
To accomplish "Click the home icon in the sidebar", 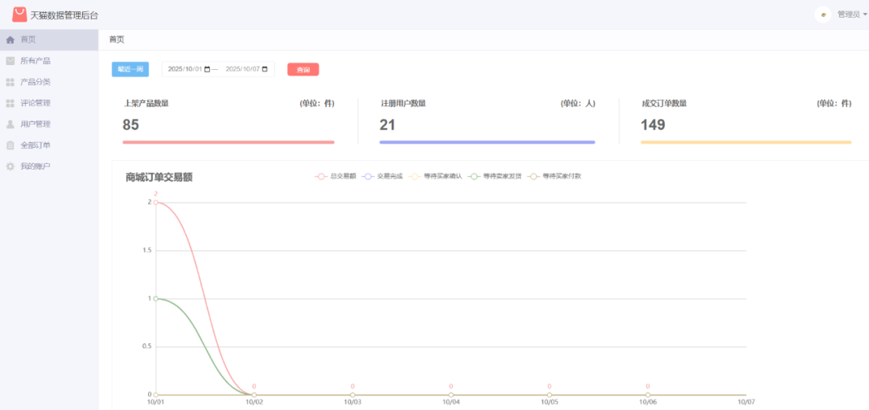I will click(10, 40).
